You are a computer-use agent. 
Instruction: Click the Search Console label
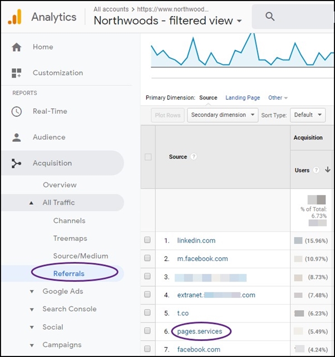(70, 309)
